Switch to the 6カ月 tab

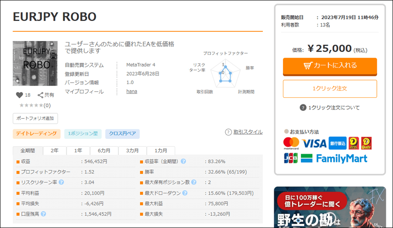104,151
